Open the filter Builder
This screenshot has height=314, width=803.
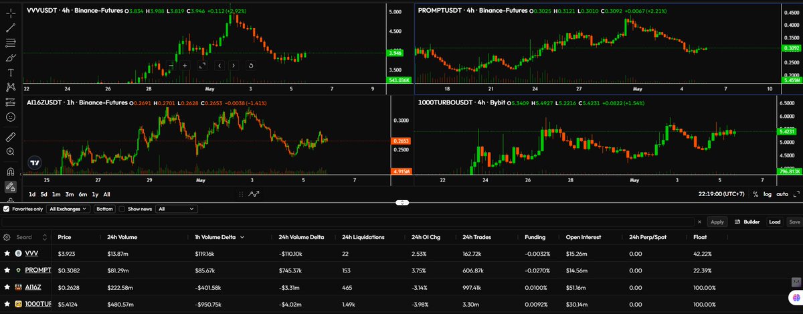coord(747,222)
